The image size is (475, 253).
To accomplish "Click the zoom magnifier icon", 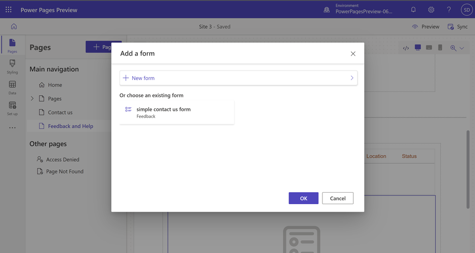I will pyautogui.click(x=453, y=48).
